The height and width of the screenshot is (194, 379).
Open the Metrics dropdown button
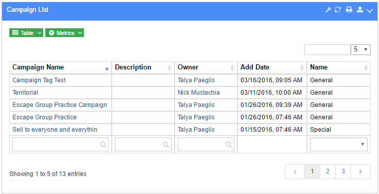64,33
